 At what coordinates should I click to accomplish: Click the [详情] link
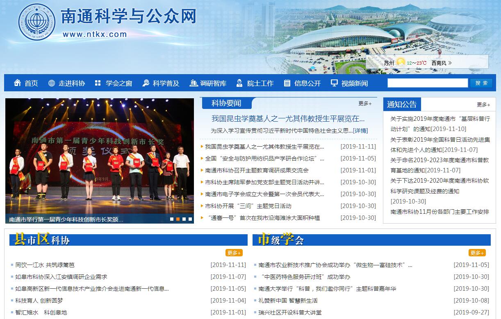click(x=361, y=131)
